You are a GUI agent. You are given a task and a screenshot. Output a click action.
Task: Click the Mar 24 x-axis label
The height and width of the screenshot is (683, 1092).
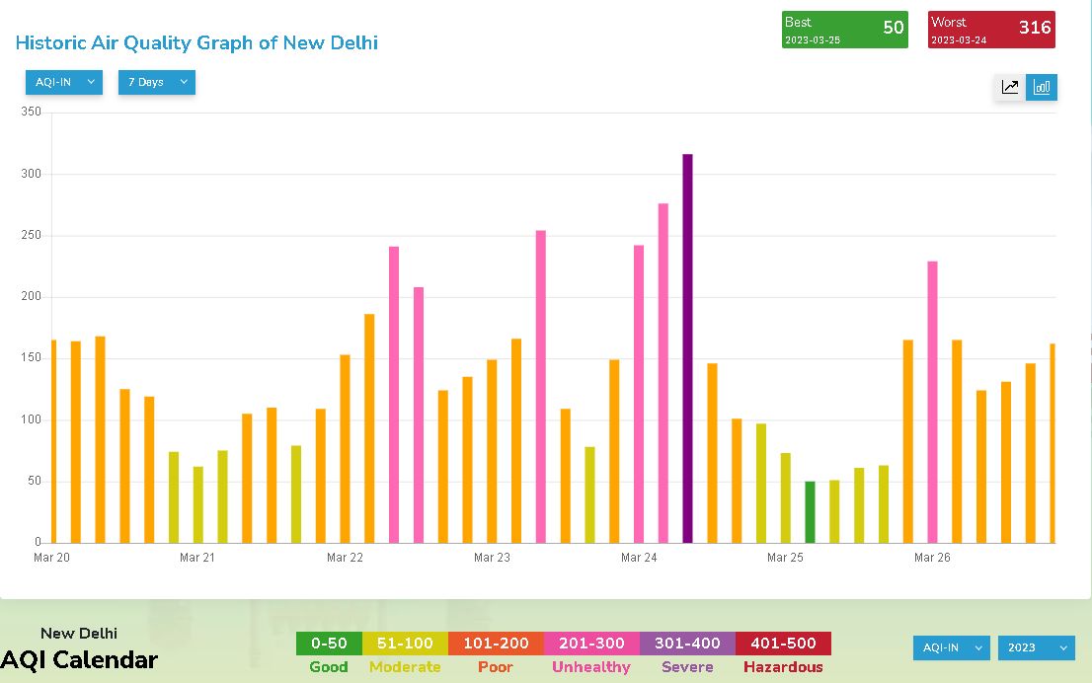639,558
